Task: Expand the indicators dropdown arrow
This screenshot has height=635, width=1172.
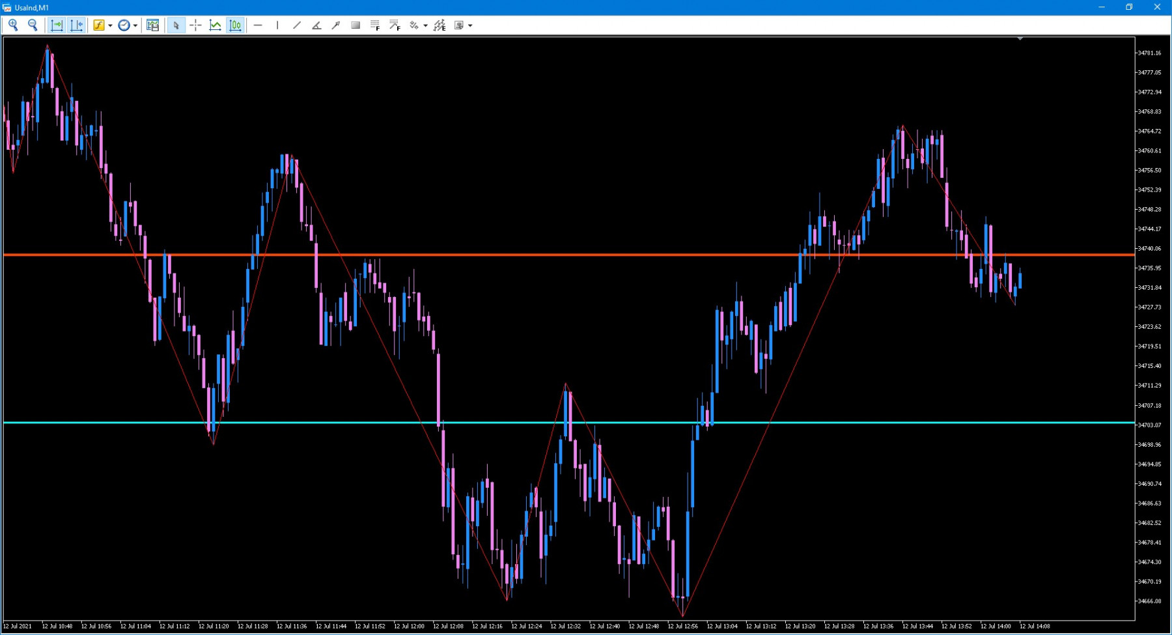Action: 110,25
